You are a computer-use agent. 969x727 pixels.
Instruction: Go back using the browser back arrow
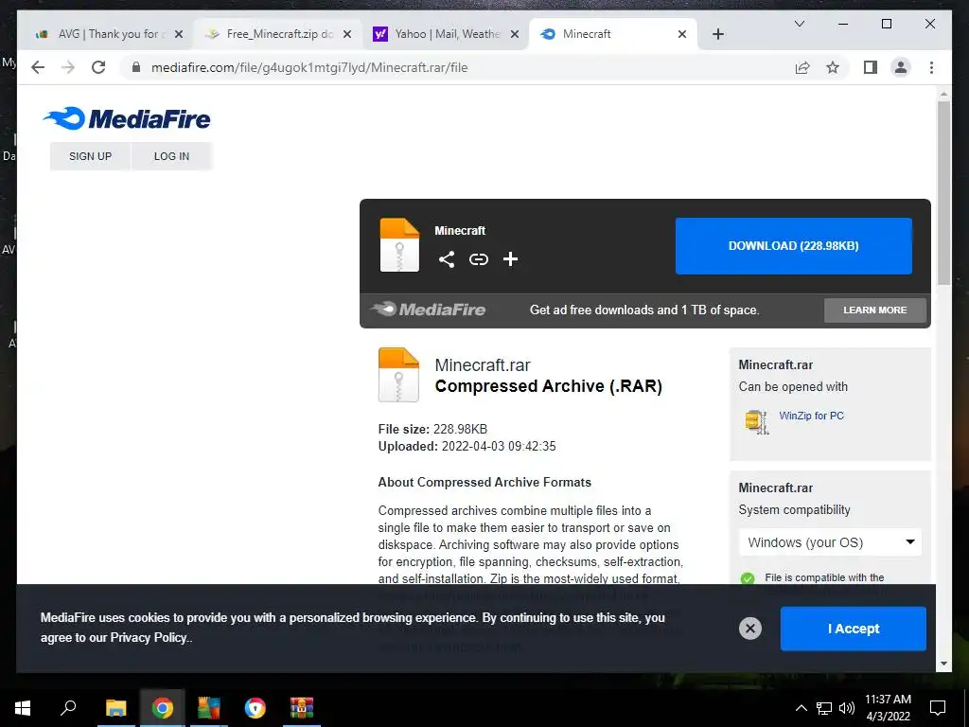[38, 67]
